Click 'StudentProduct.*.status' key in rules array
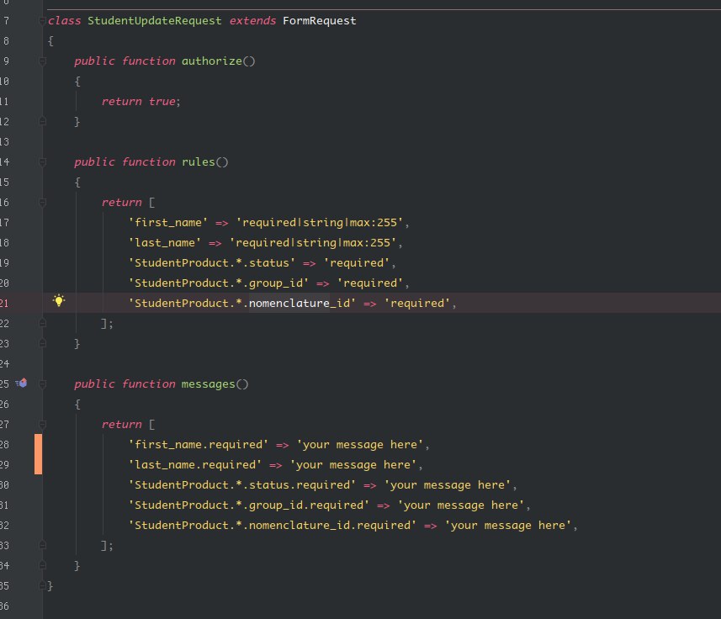This screenshot has height=619, width=721. click(x=211, y=263)
